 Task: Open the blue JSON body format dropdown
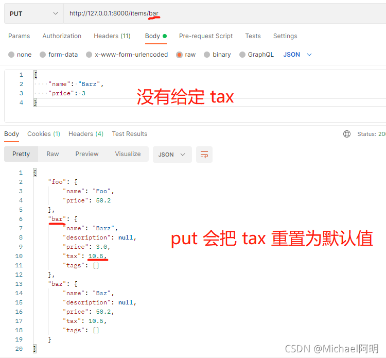(x=297, y=55)
